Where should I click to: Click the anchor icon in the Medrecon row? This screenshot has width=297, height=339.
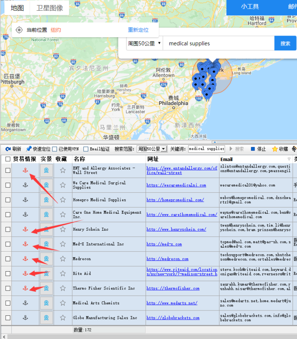tap(26, 258)
